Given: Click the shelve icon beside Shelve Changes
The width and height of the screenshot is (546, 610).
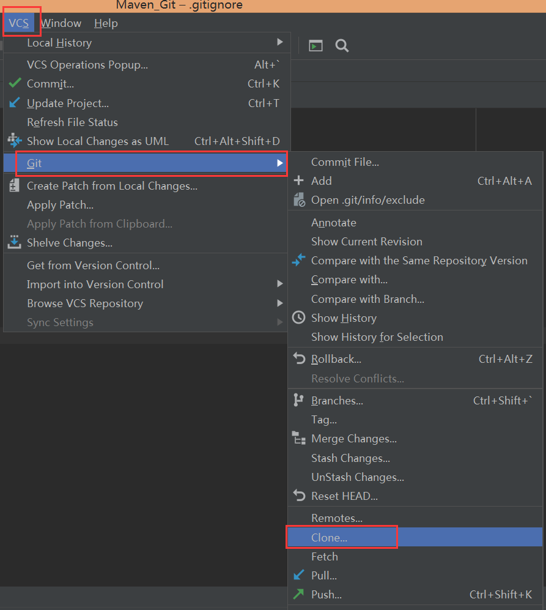Looking at the screenshot, I should (15, 242).
